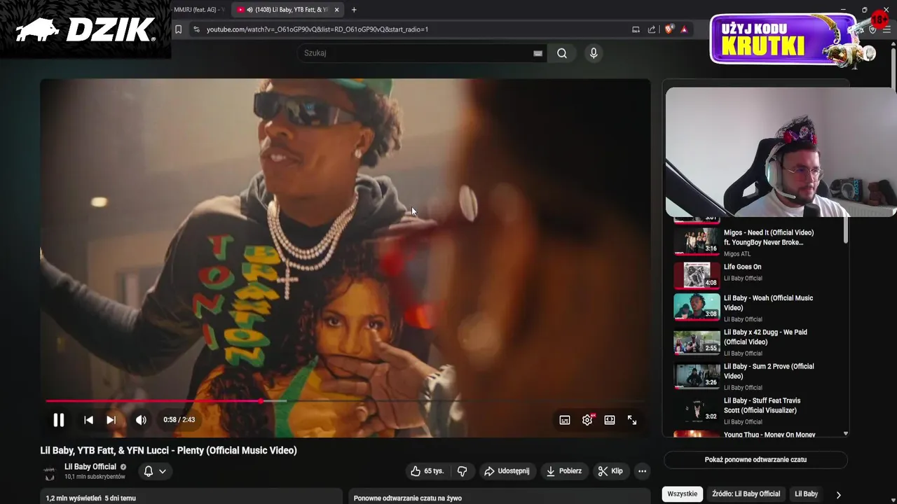The height and width of the screenshot is (504, 897).
Task: Click Stuff visualizer thumbnail 3:02
Action: point(697,409)
